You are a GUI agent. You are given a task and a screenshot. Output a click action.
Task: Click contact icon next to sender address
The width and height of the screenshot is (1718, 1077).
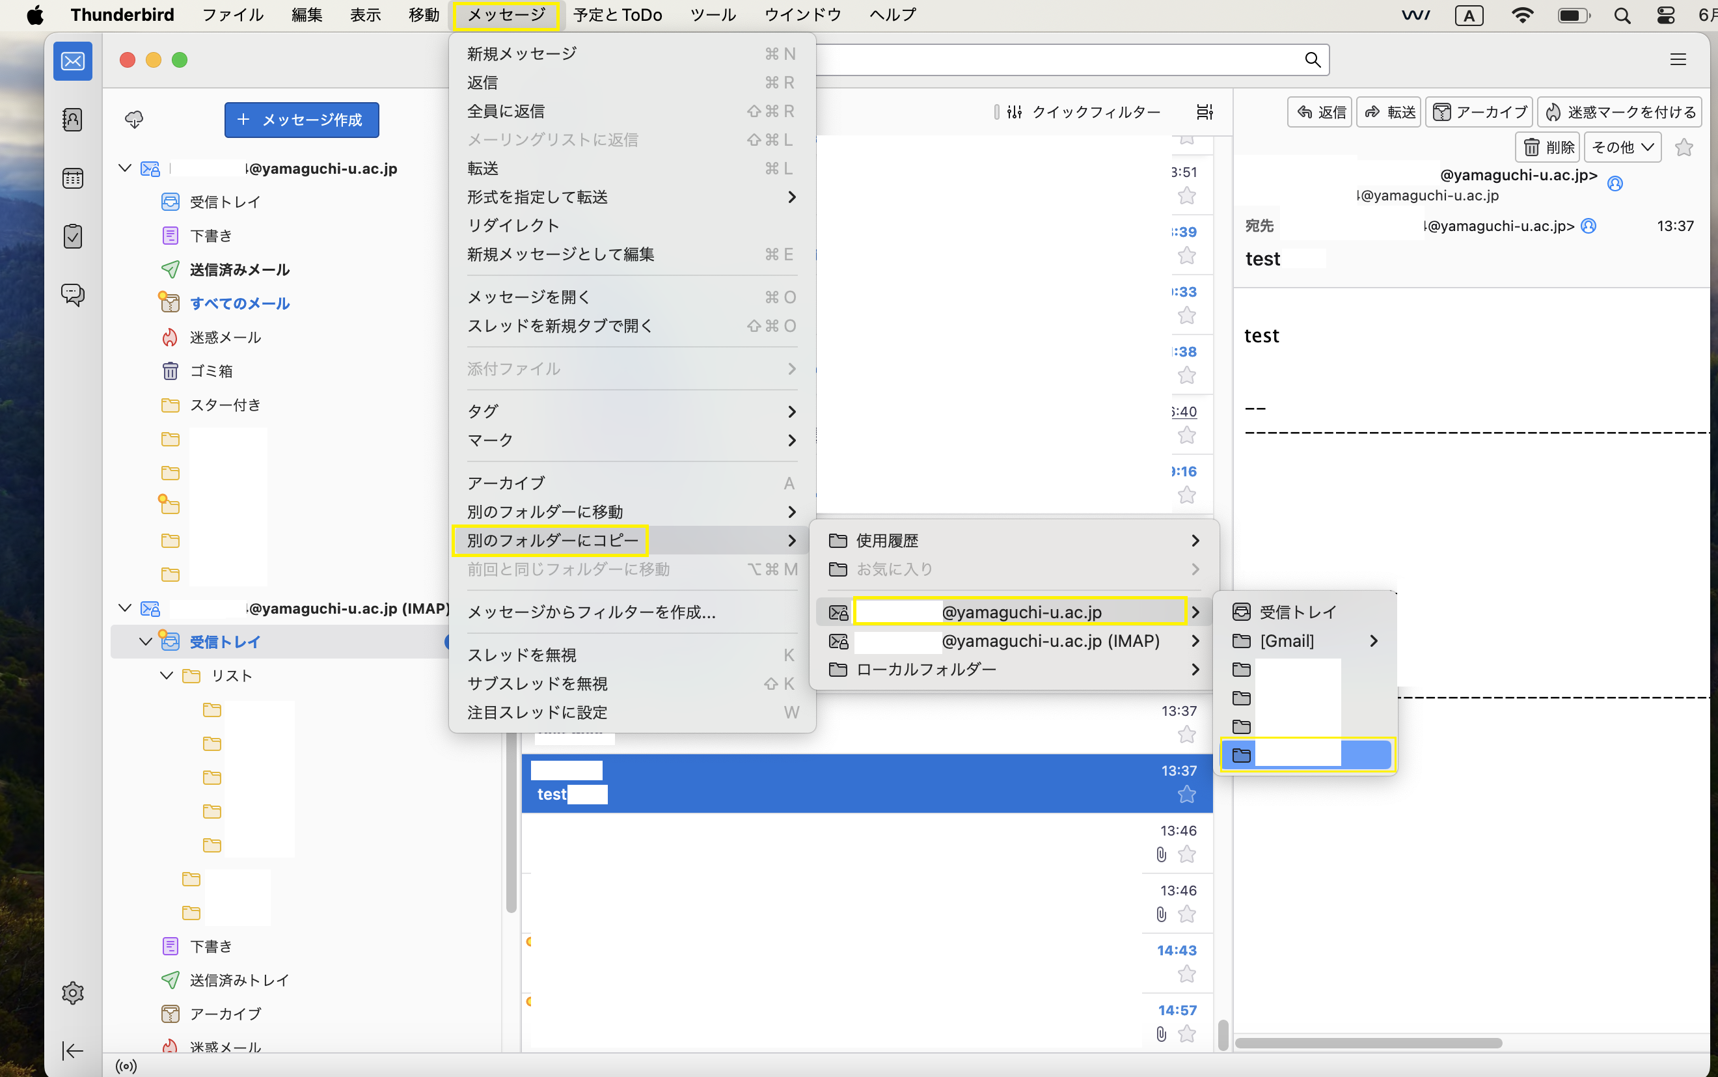coord(1615,184)
